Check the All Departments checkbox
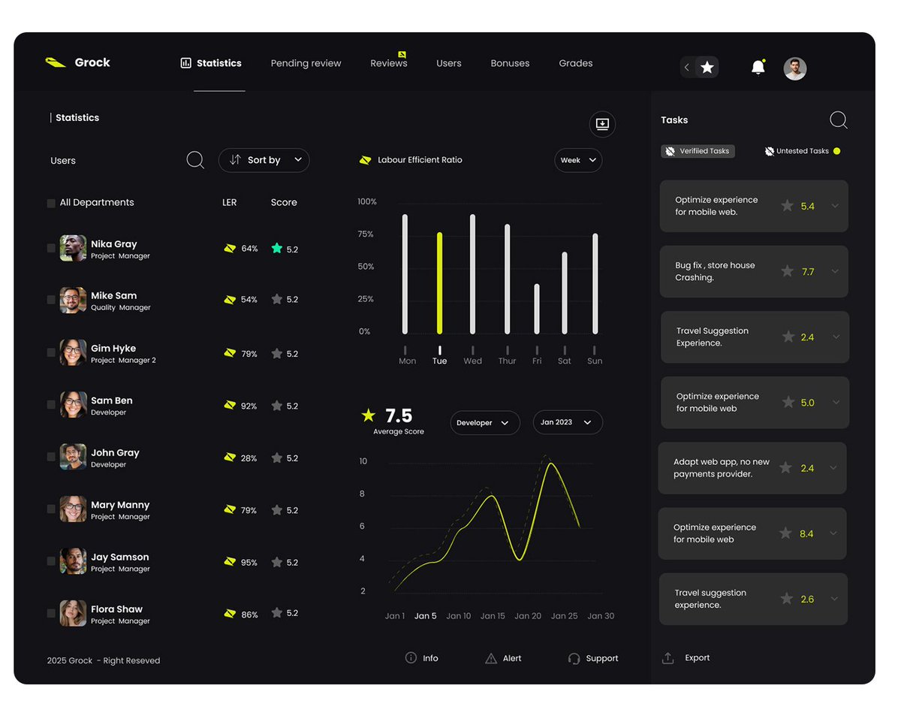The height and width of the screenshot is (710, 901). tap(51, 203)
